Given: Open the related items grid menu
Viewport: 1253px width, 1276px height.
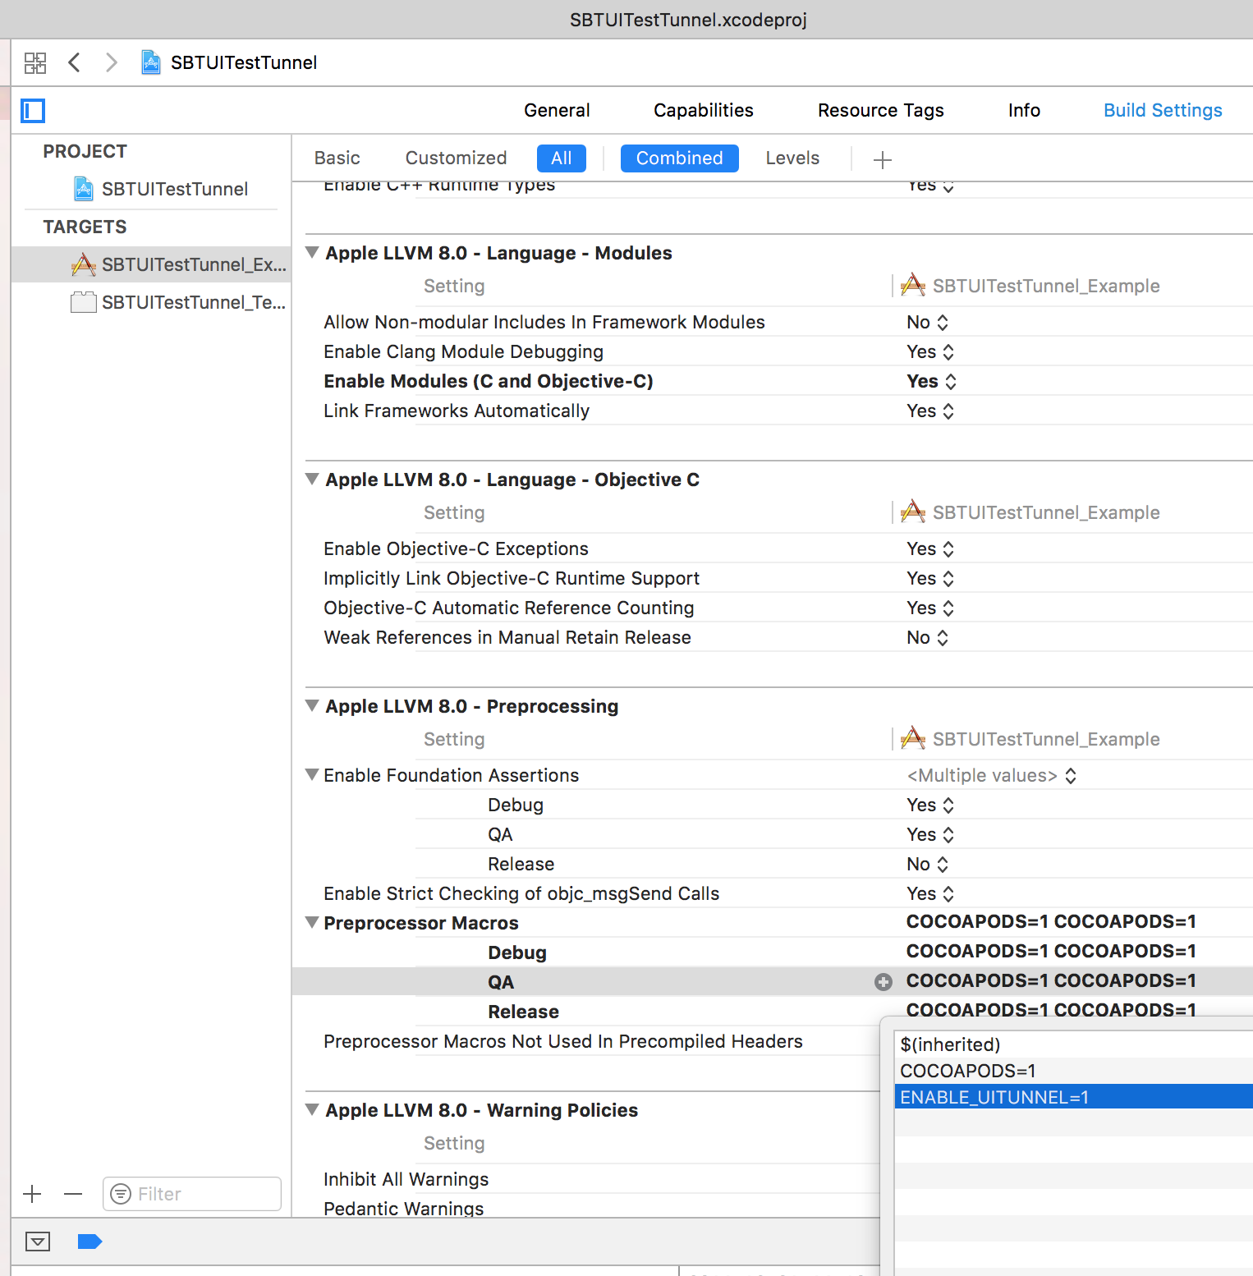Looking at the screenshot, I should (35, 62).
